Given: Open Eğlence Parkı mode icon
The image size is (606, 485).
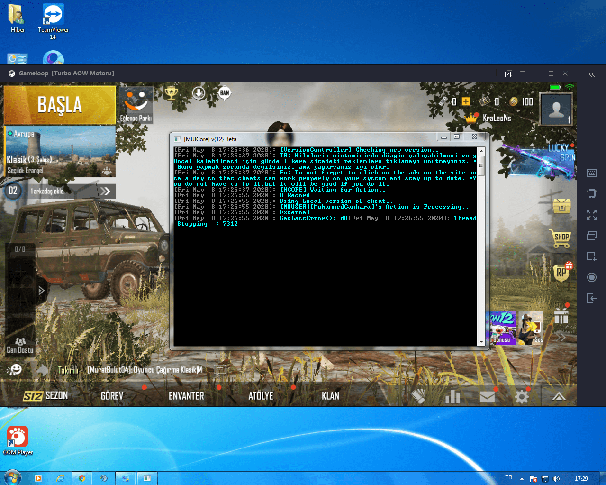Looking at the screenshot, I should (136, 105).
